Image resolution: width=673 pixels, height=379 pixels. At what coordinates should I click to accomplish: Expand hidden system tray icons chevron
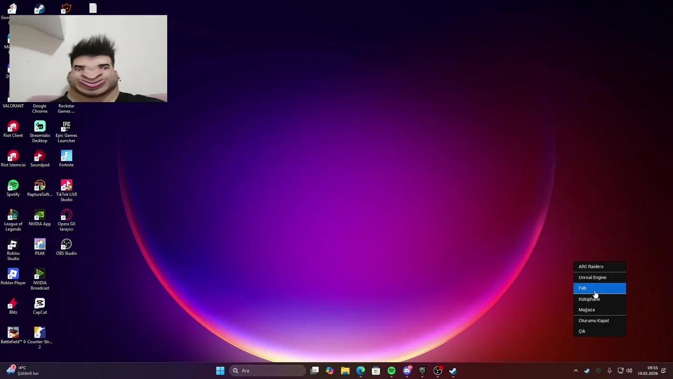576,371
